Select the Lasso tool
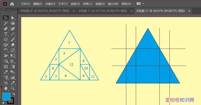The height and width of the screenshot is (105, 201). [13, 23]
